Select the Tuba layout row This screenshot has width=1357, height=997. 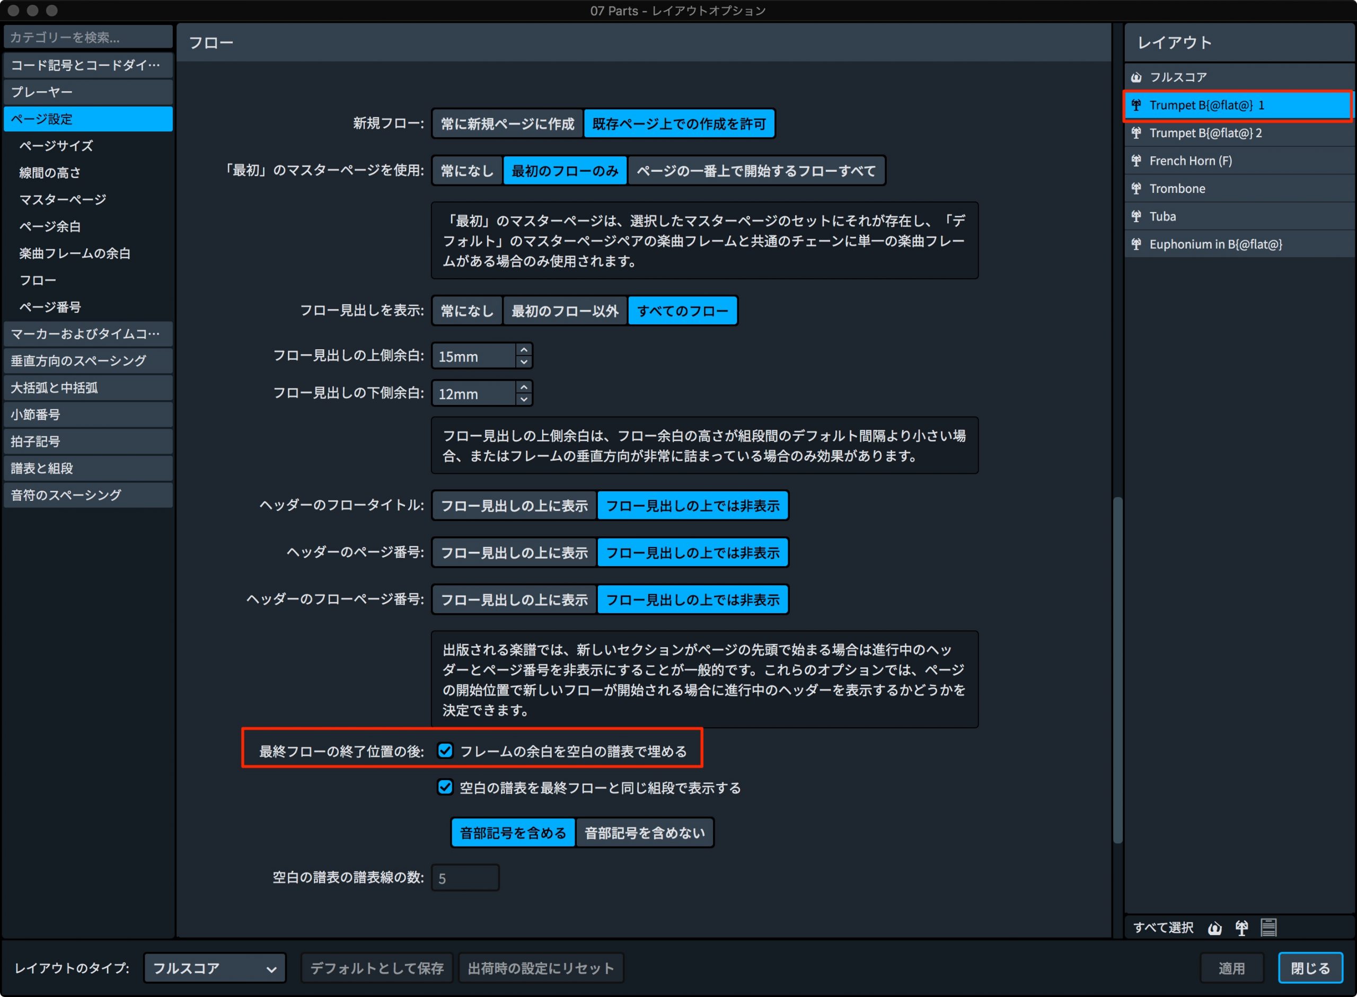(x=1239, y=216)
